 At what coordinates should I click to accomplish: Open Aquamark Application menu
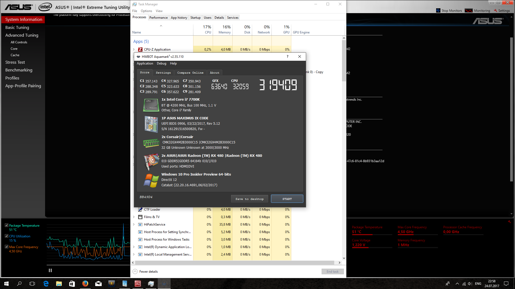click(x=145, y=63)
